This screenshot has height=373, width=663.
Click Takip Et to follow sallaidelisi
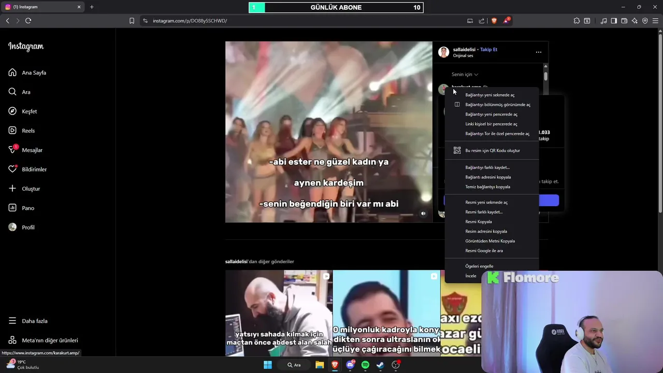coord(488,49)
